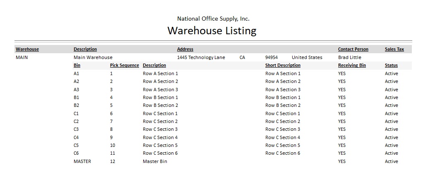The image size is (428, 170).
Task: Click the MASTER bin entry
Action: click(x=82, y=161)
